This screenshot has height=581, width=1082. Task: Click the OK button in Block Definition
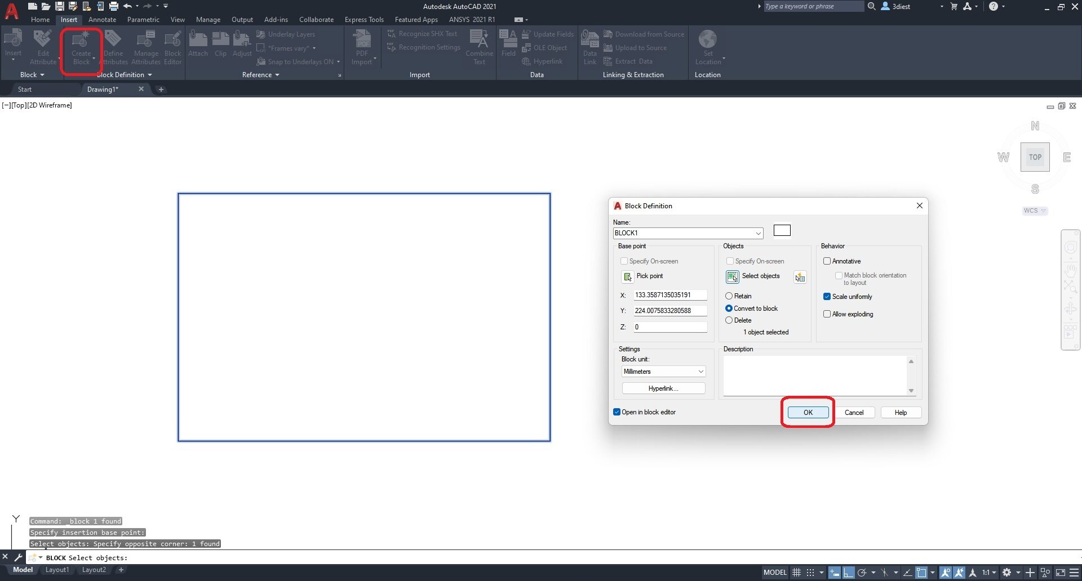point(807,412)
